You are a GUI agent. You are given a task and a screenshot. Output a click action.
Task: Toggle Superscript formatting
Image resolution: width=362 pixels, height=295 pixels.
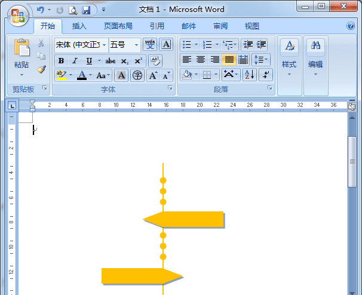tap(139, 61)
